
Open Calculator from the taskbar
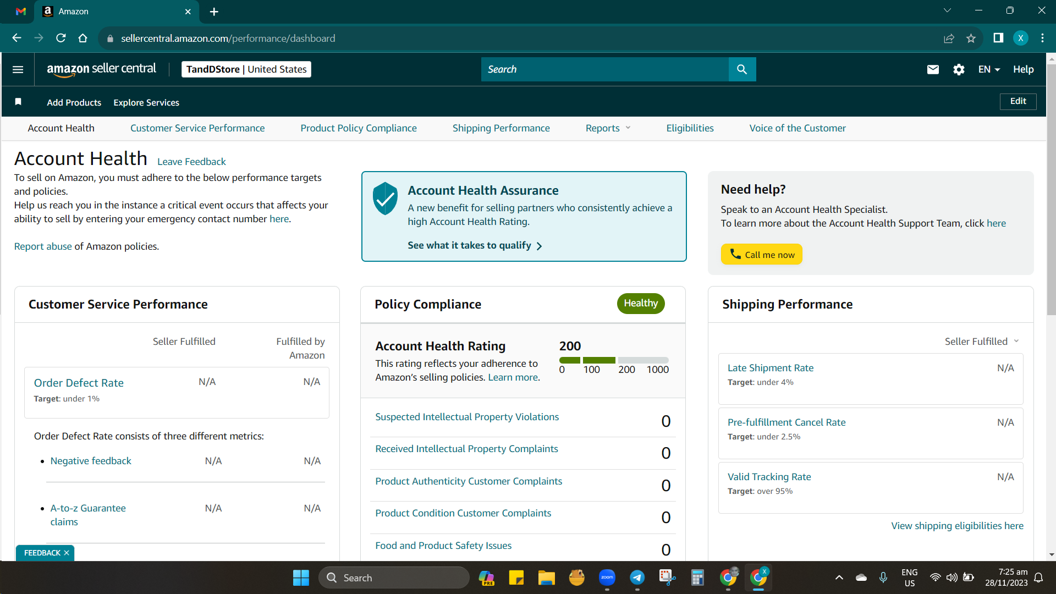coord(697,577)
